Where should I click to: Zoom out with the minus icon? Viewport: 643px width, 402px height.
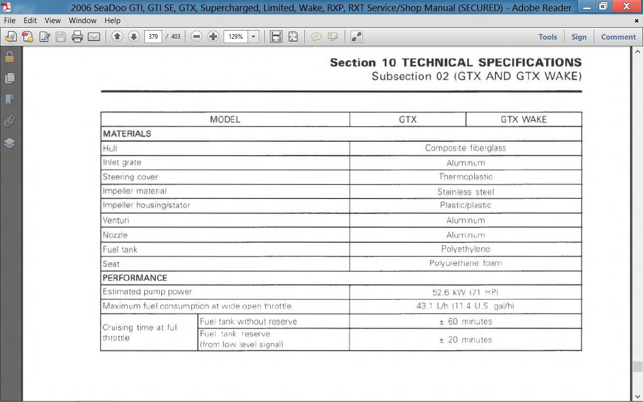click(197, 37)
